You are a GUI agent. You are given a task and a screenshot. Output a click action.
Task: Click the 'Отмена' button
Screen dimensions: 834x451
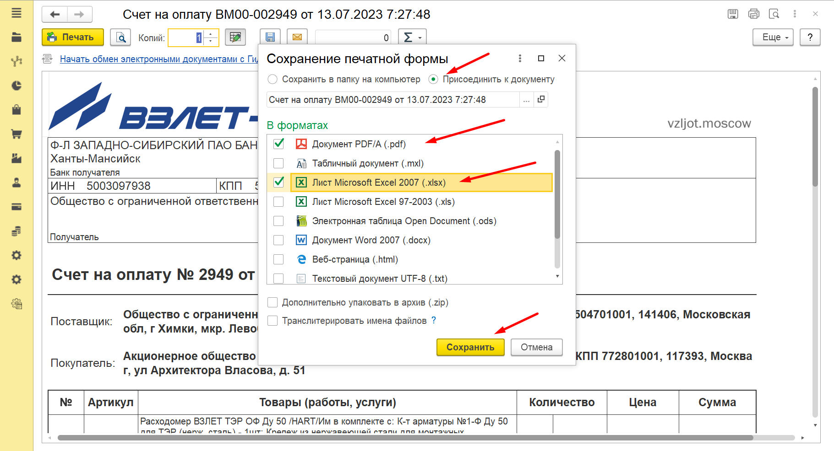tap(537, 347)
